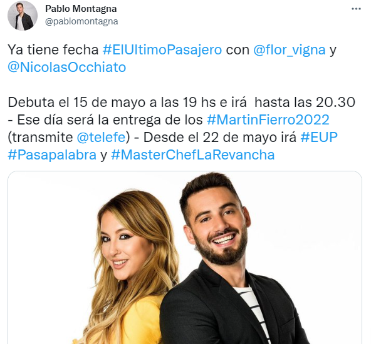Open the three-dot more options menu
Screen dimensions: 371x344
tap(356, 9)
